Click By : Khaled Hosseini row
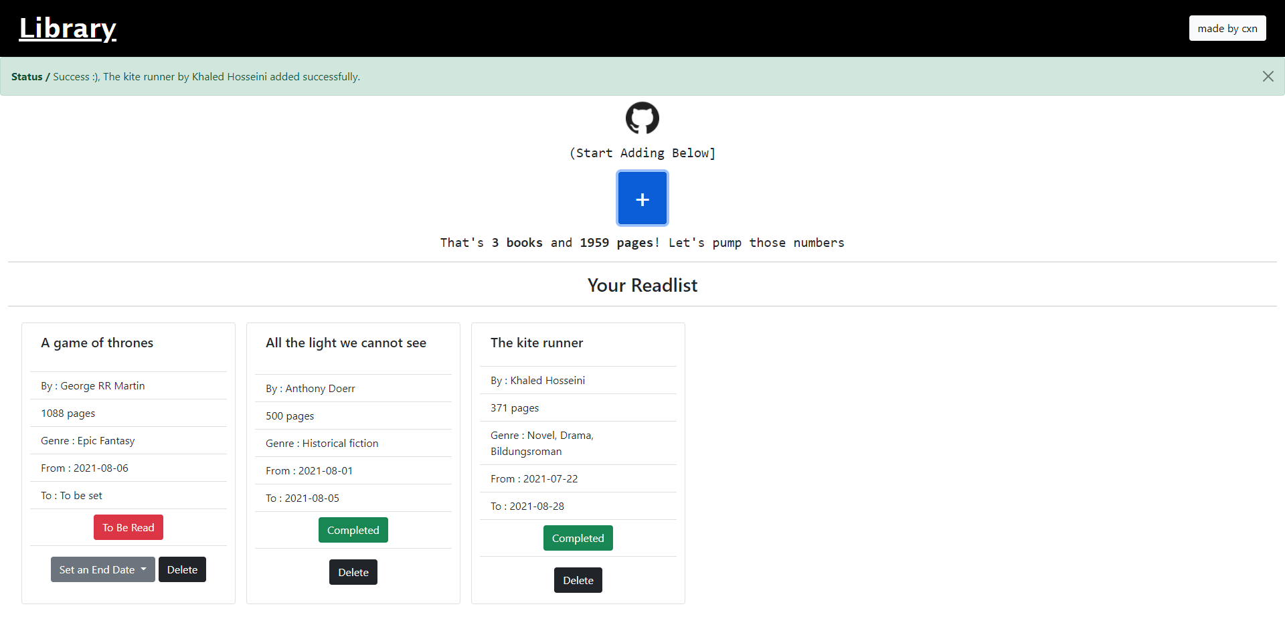Viewport: 1285px width, 643px height. point(578,380)
